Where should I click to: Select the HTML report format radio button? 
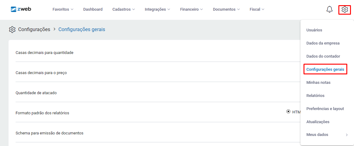click(288, 112)
